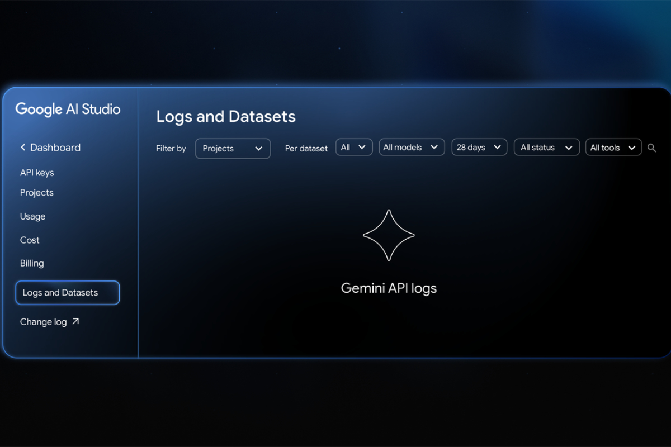Open API keys in sidebar
Image resolution: width=671 pixels, height=447 pixels.
37,173
